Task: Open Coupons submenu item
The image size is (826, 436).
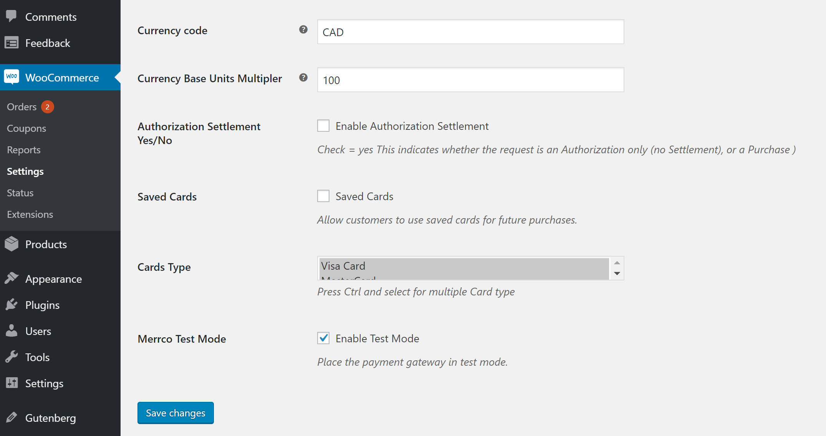Action: [x=26, y=128]
